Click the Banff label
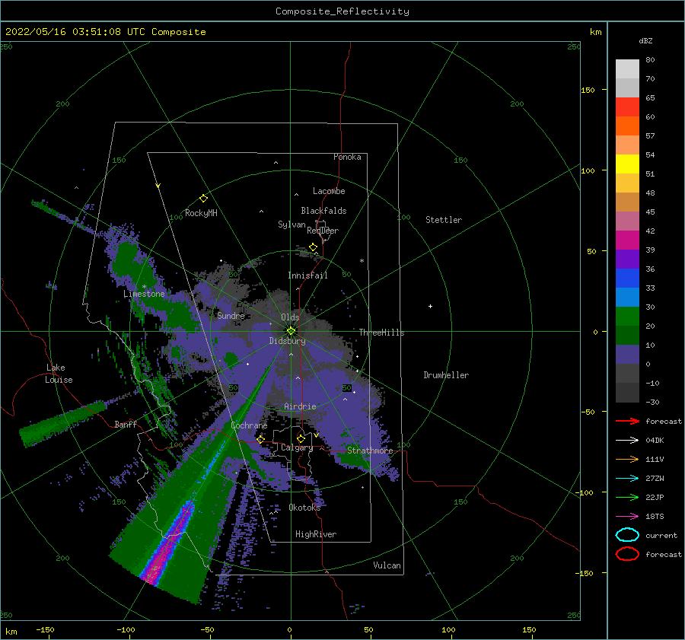 (126, 424)
